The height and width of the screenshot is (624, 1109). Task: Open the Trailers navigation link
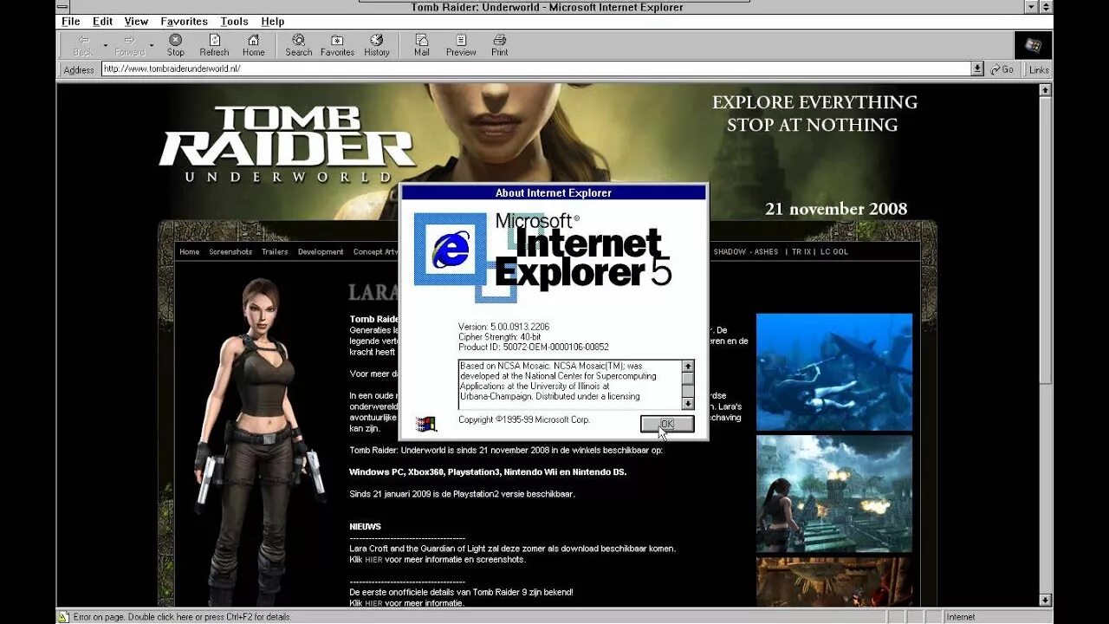(275, 252)
